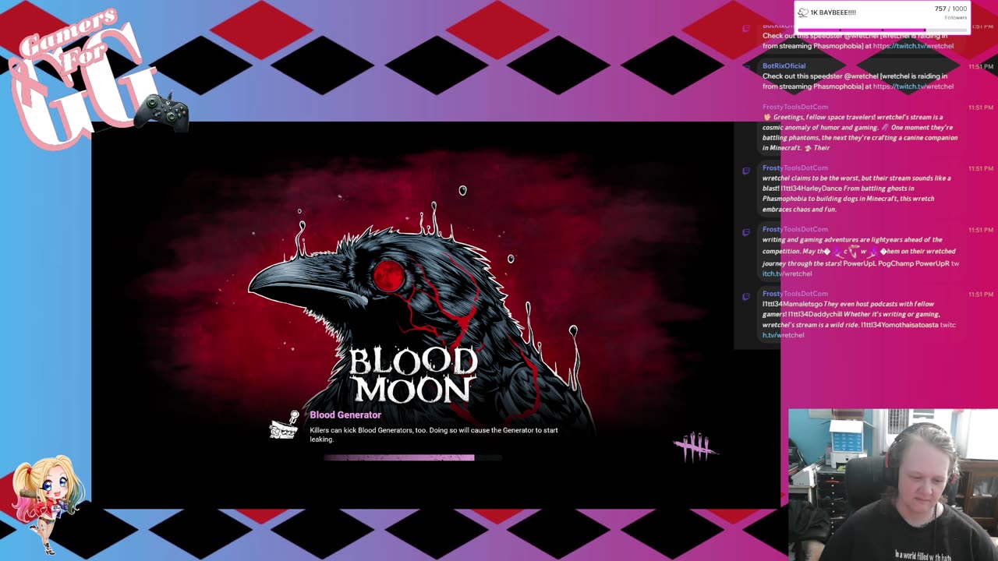Click the black game controller icon
This screenshot has width=998, height=561.
click(163, 111)
